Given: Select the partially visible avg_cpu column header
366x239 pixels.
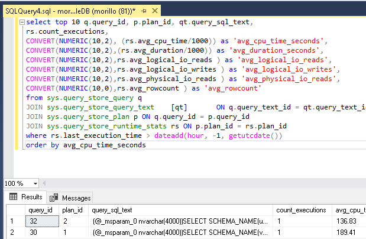Looking at the screenshot, I should (x=349, y=210).
